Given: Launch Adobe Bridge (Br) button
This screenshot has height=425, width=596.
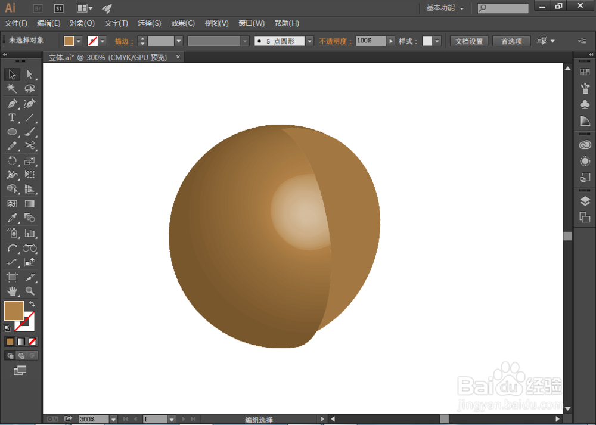Looking at the screenshot, I should click(x=38, y=8).
